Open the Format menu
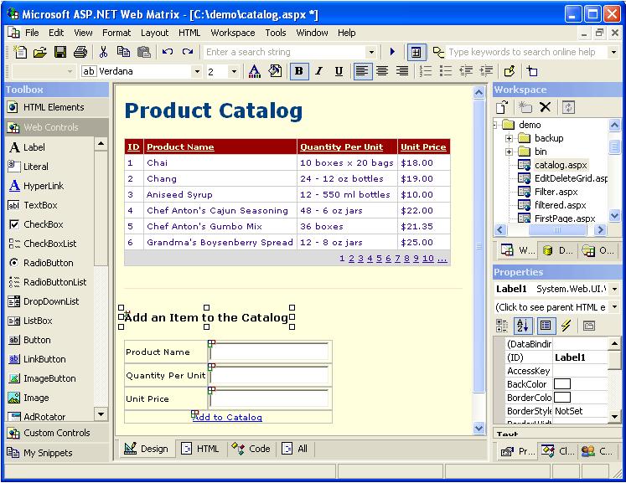 coord(116,33)
